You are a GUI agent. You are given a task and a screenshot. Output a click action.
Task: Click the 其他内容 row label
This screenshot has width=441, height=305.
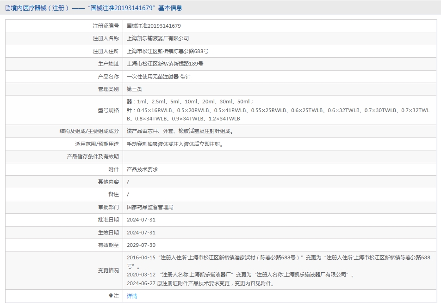[x=108, y=182]
